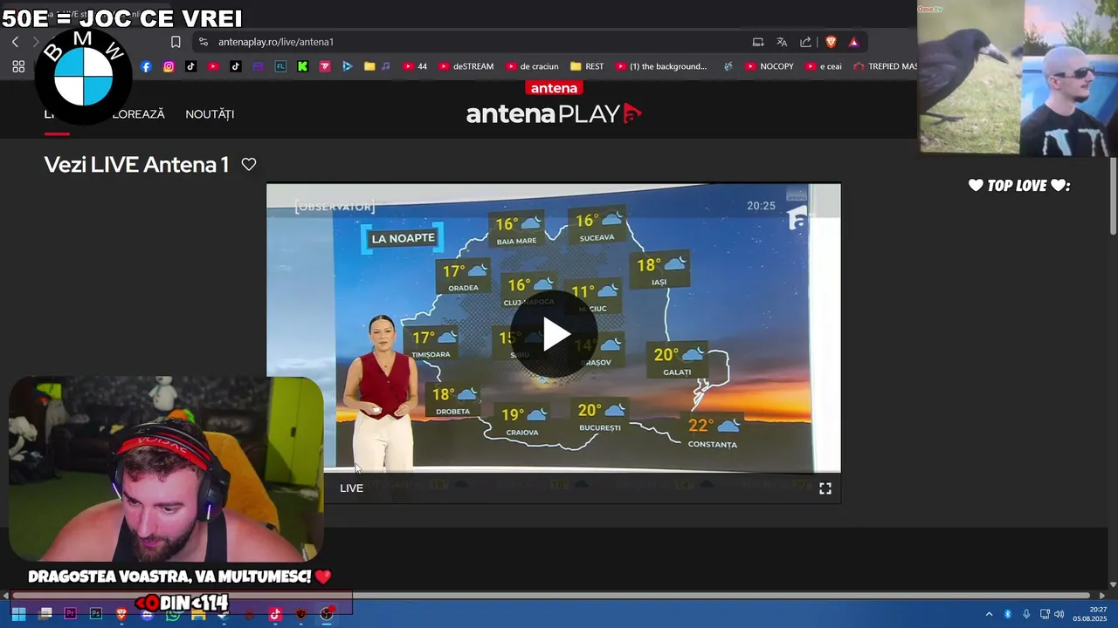Expand the 'REST' bookmarks folder

pyautogui.click(x=587, y=66)
